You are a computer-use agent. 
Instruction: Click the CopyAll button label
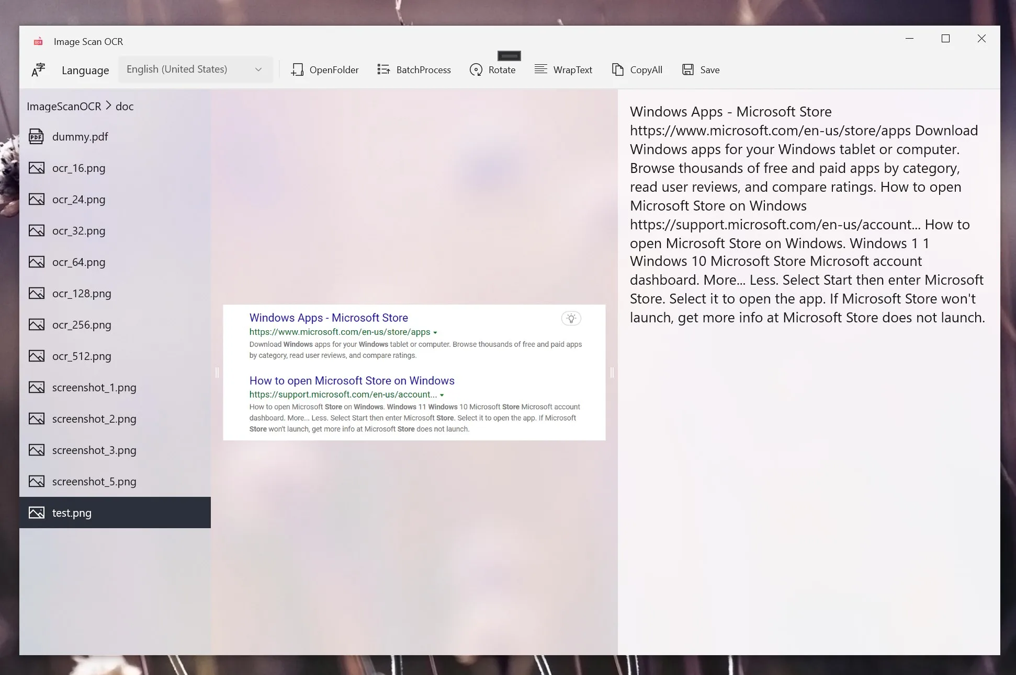pyautogui.click(x=646, y=70)
